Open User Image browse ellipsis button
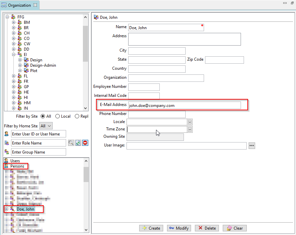Image resolution: width=296 pixels, height=235 pixels. pyautogui.click(x=252, y=145)
